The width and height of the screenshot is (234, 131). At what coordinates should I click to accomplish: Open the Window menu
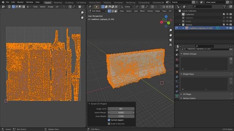click(x=30, y=2)
